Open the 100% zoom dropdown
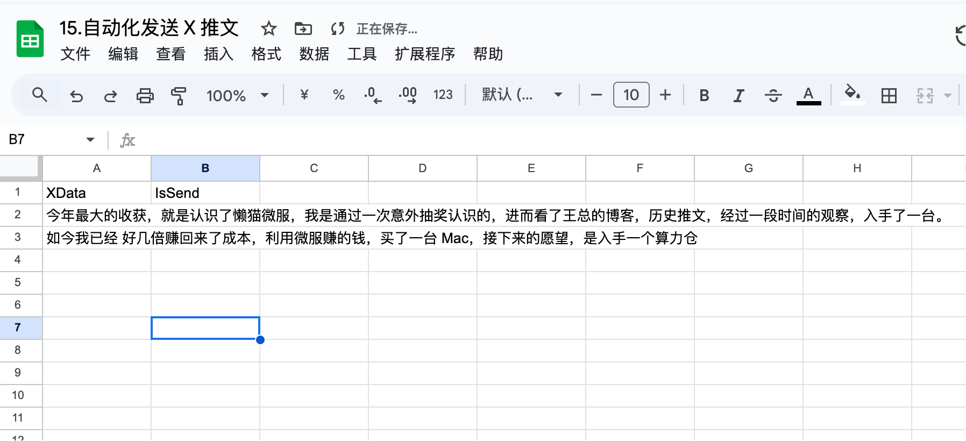The image size is (966, 441). coord(237,96)
